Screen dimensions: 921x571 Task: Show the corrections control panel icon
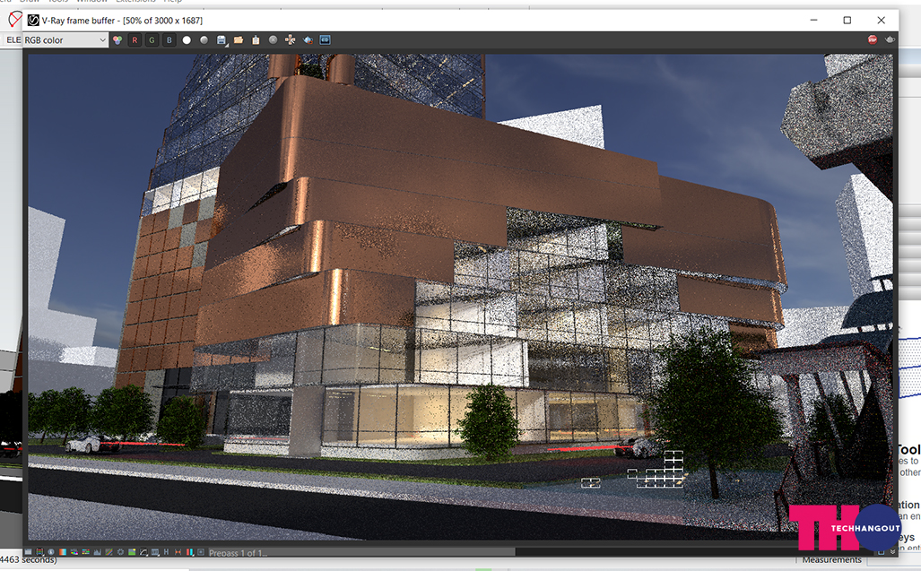pyautogui.click(x=28, y=552)
